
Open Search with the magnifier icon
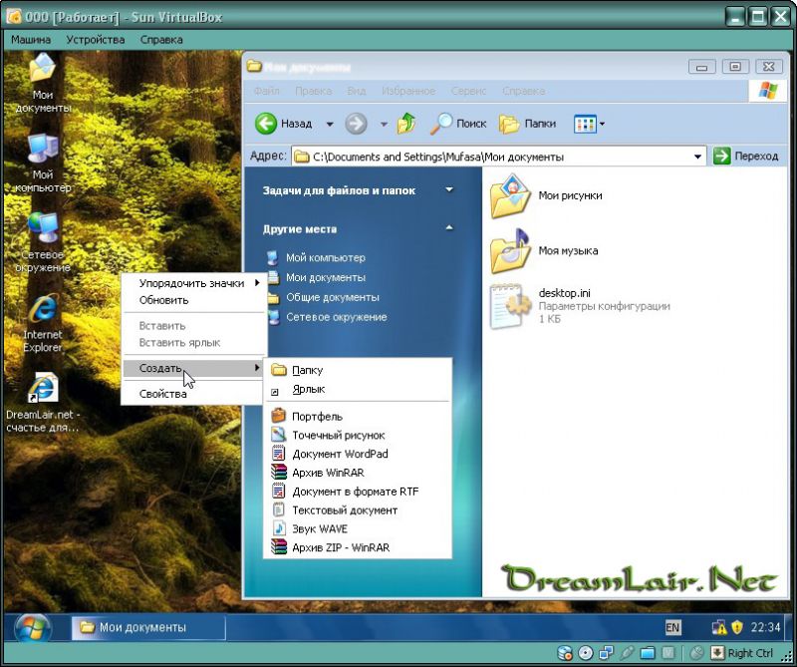coord(441,124)
